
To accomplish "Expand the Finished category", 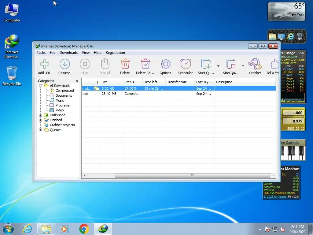I will tap(40, 120).
